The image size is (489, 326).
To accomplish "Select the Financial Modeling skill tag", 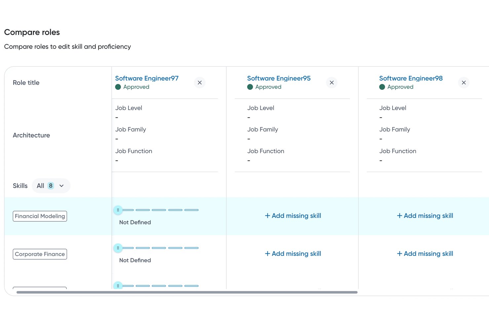I will (x=40, y=216).
